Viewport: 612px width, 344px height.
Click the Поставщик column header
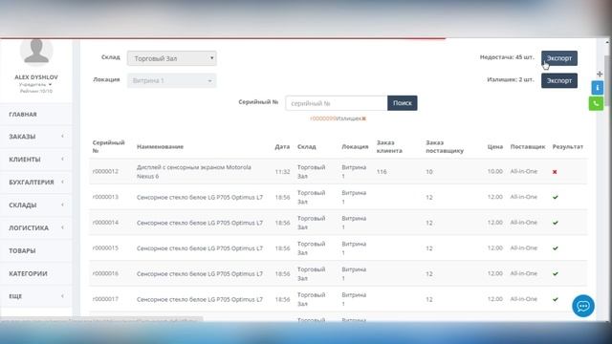click(x=528, y=146)
